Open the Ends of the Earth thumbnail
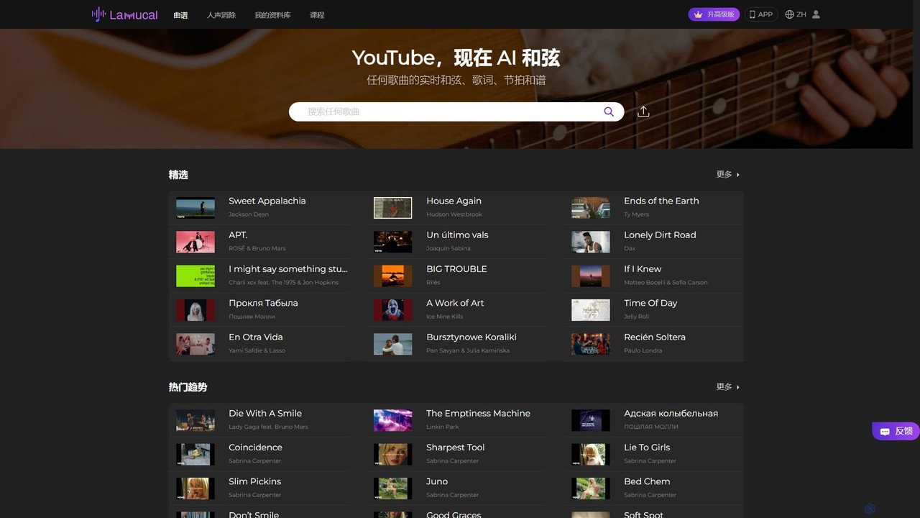The image size is (920, 518). [x=591, y=208]
